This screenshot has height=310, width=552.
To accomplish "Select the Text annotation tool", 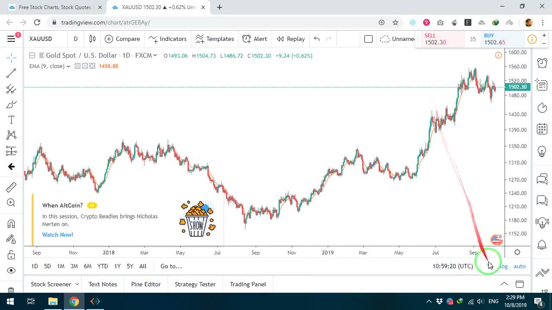I will (x=11, y=120).
